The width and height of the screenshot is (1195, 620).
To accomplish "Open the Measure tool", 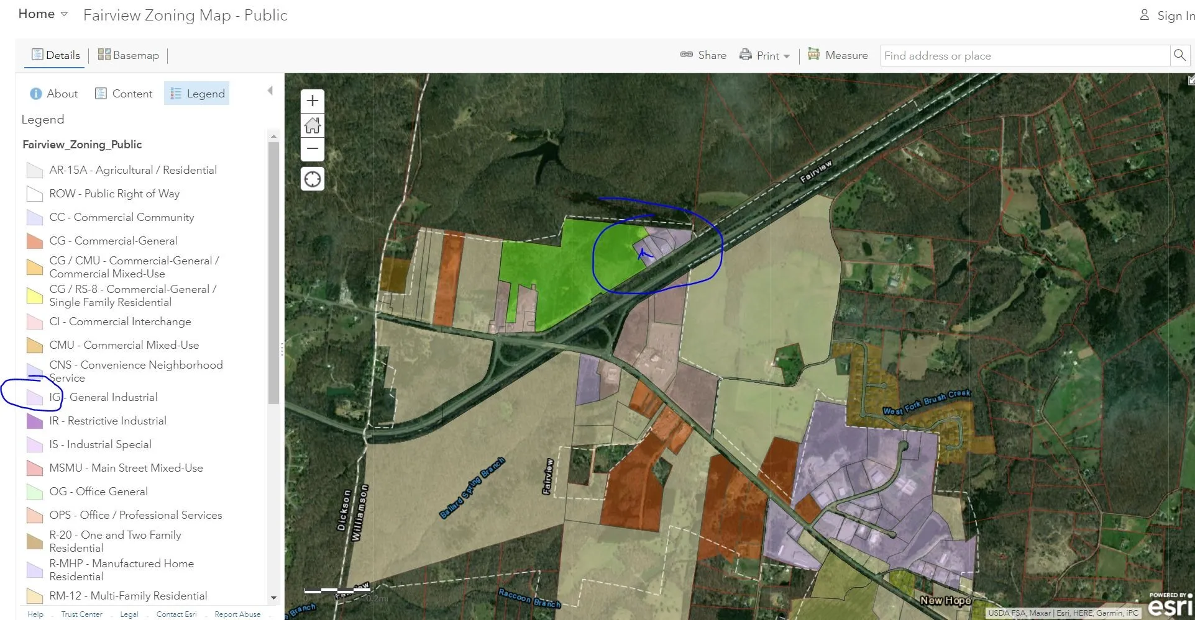I will point(838,55).
